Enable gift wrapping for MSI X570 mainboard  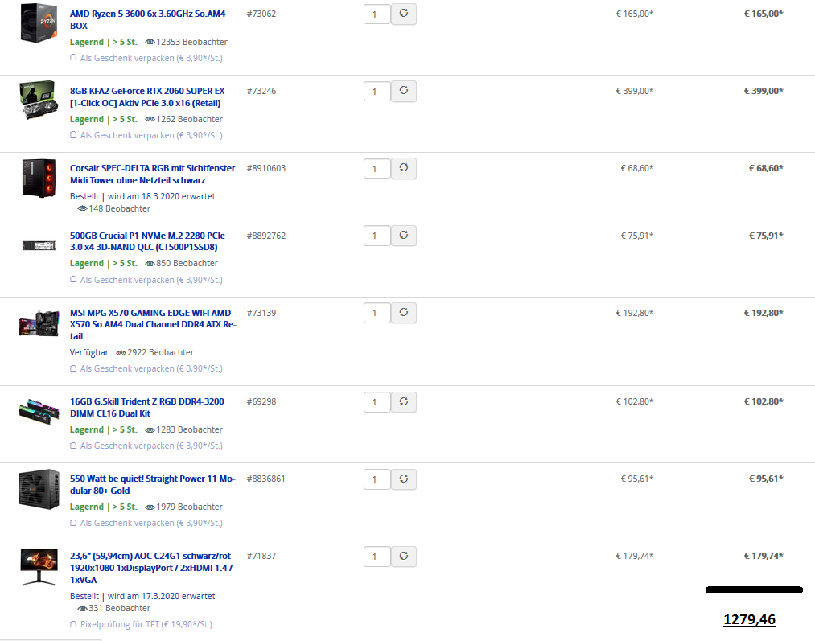click(x=73, y=368)
